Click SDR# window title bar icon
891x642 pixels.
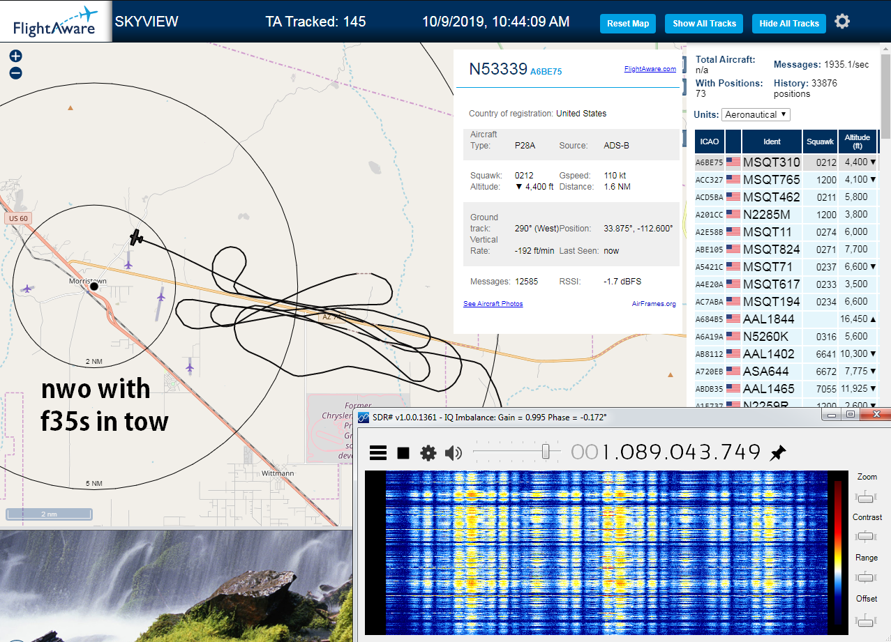(364, 417)
